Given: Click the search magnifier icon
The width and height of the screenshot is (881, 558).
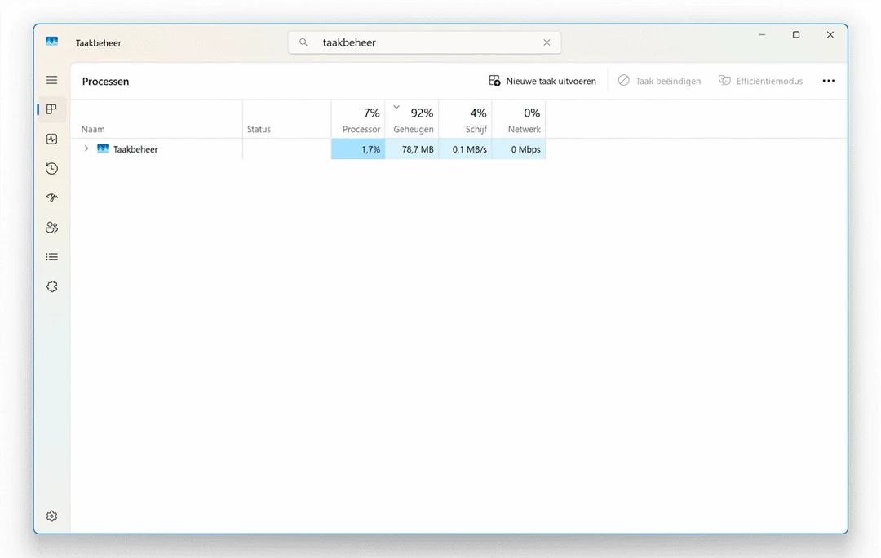Looking at the screenshot, I should point(303,42).
